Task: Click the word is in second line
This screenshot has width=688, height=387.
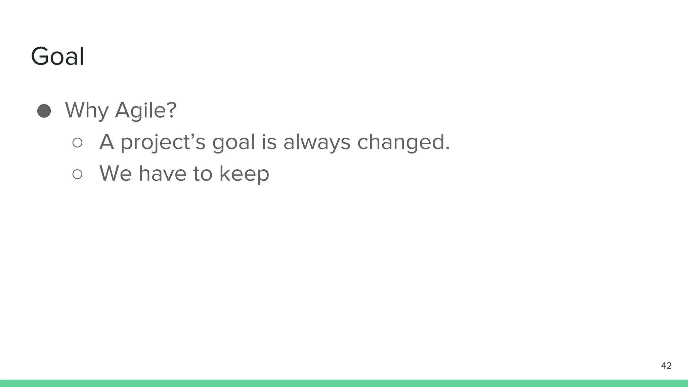Action: point(269,142)
